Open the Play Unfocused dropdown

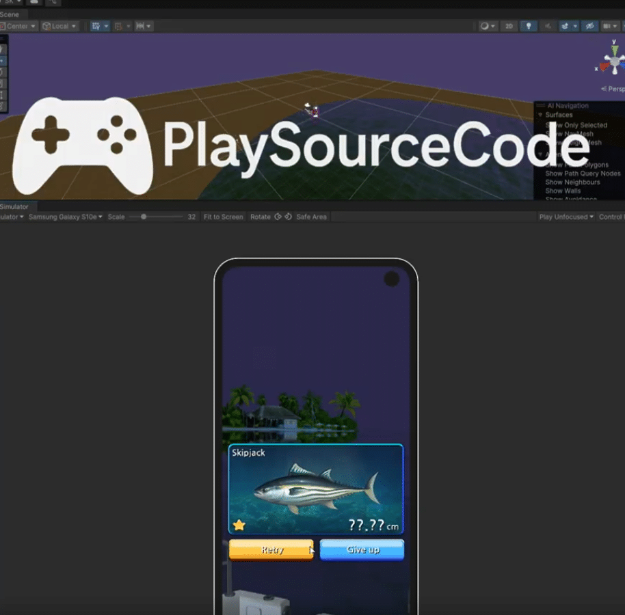[566, 217]
